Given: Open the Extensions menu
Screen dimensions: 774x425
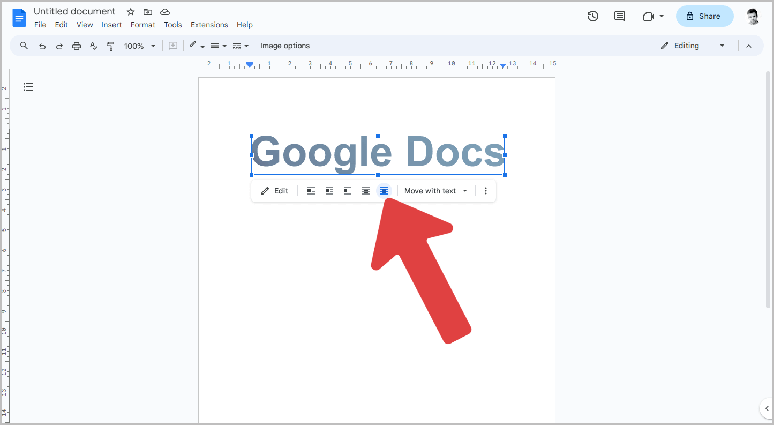Looking at the screenshot, I should click(209, 25).
